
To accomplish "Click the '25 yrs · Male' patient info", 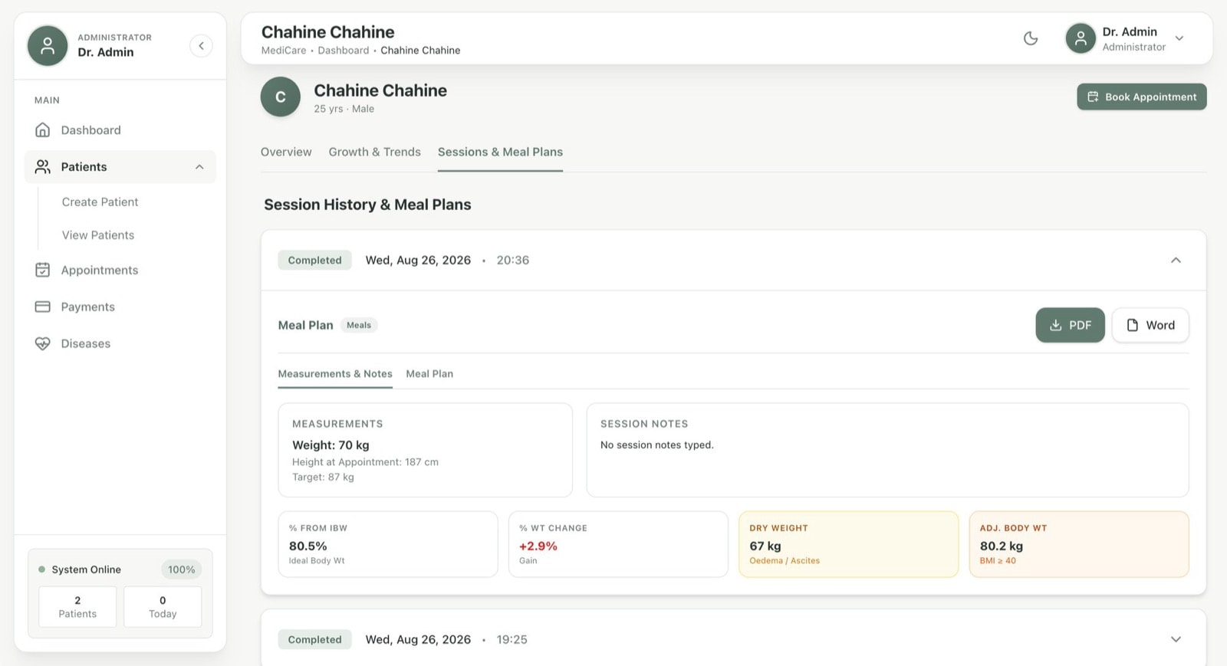I will click(344, 109).
